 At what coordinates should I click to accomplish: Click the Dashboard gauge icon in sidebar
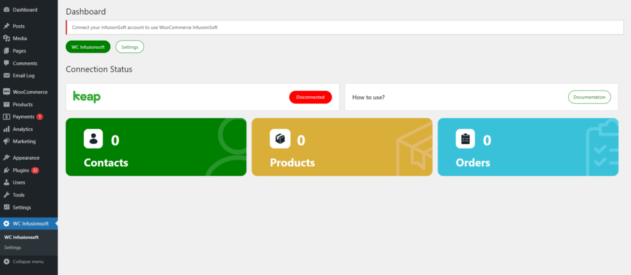(x=6, y=10)
